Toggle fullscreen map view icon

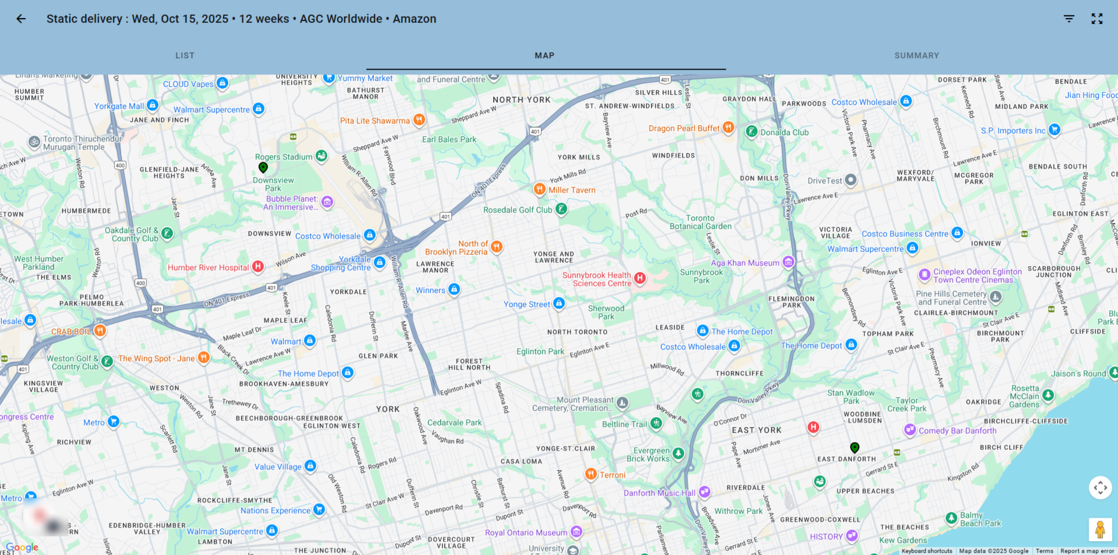click(1097, 19)
